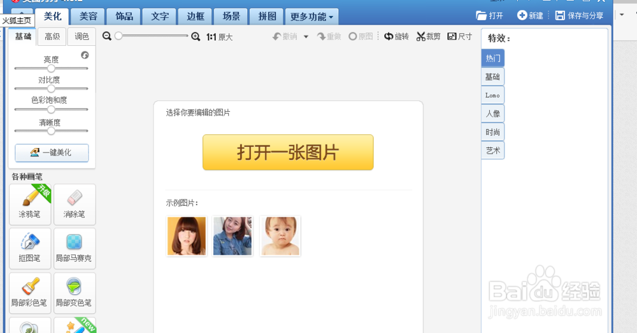This screenshot has width=637, height=333.
Task: Open dropdown arrow right of 保存与分享
Action: click(622, 15)
